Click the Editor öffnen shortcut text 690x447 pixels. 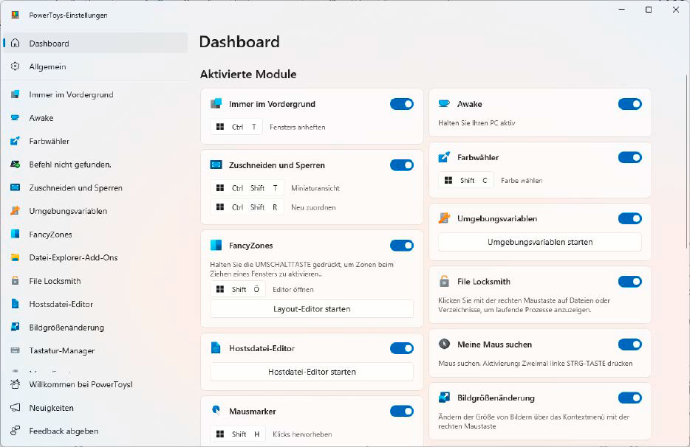pos(293,289)
